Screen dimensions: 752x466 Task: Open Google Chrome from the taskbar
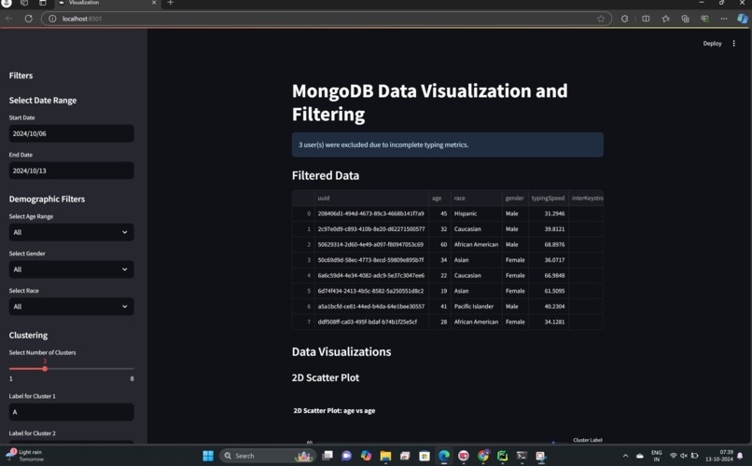[483, 456]
